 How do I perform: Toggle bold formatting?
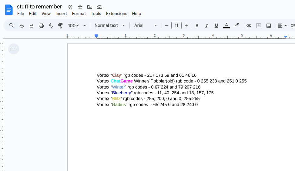point(197,25)
